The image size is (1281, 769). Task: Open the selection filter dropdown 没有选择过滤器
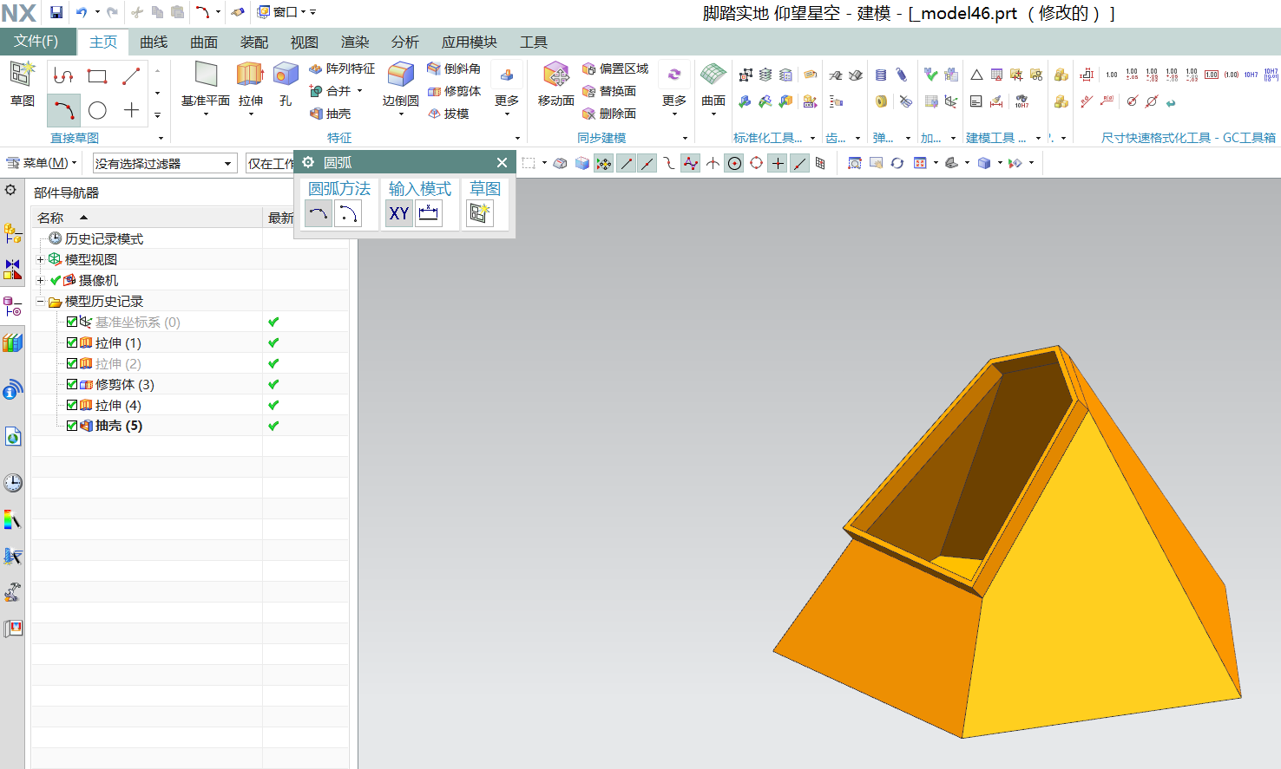[165, 163]
